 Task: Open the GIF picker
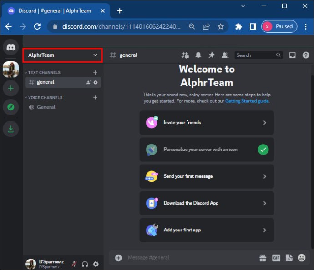click(276, 258)
